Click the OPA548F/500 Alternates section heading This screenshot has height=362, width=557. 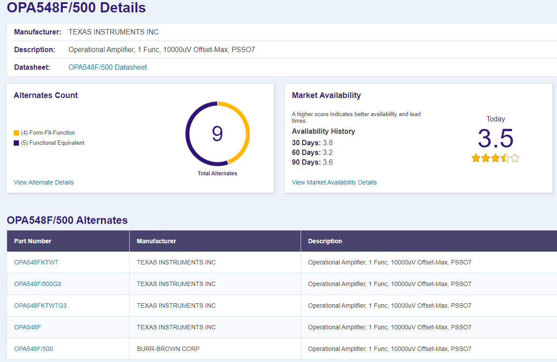click(67, 220)
